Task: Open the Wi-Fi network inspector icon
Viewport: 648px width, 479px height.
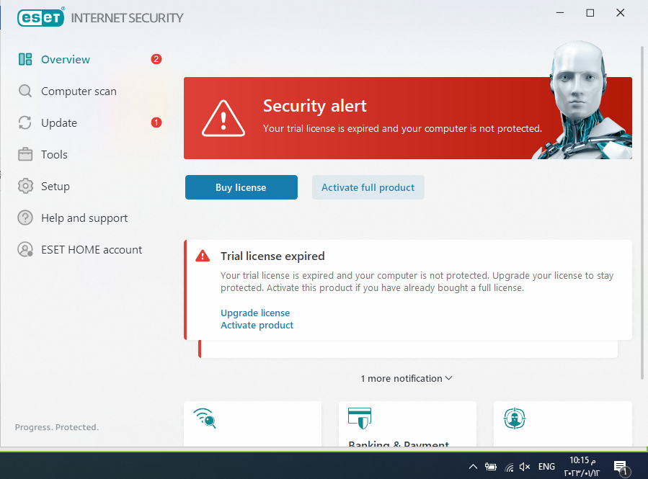Action: click(205, 418)
